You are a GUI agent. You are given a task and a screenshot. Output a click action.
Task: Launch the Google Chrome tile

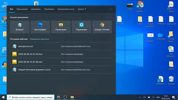click(x=102, y=27)
